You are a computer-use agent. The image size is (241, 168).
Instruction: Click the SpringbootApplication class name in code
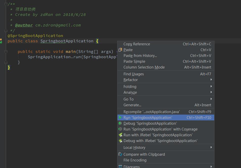pyautogui.click(x=67, y=41)
